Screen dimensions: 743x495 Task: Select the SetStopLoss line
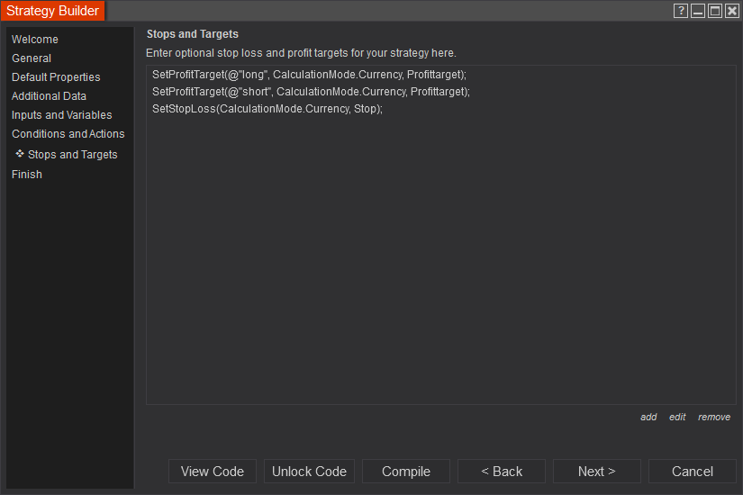point(267,109)
